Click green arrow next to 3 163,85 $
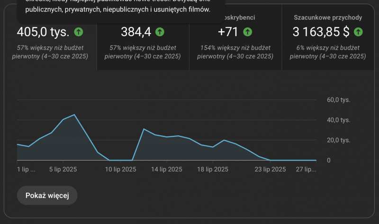Viewport: 379px width, 224px height. (358, 32)
